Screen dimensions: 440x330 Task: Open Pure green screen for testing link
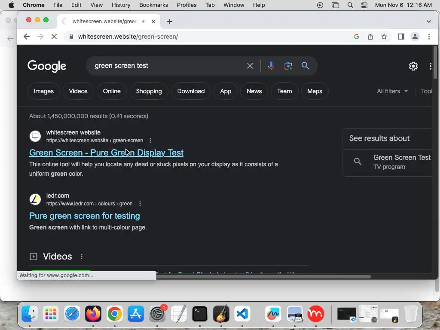click(x=85, y=216)
